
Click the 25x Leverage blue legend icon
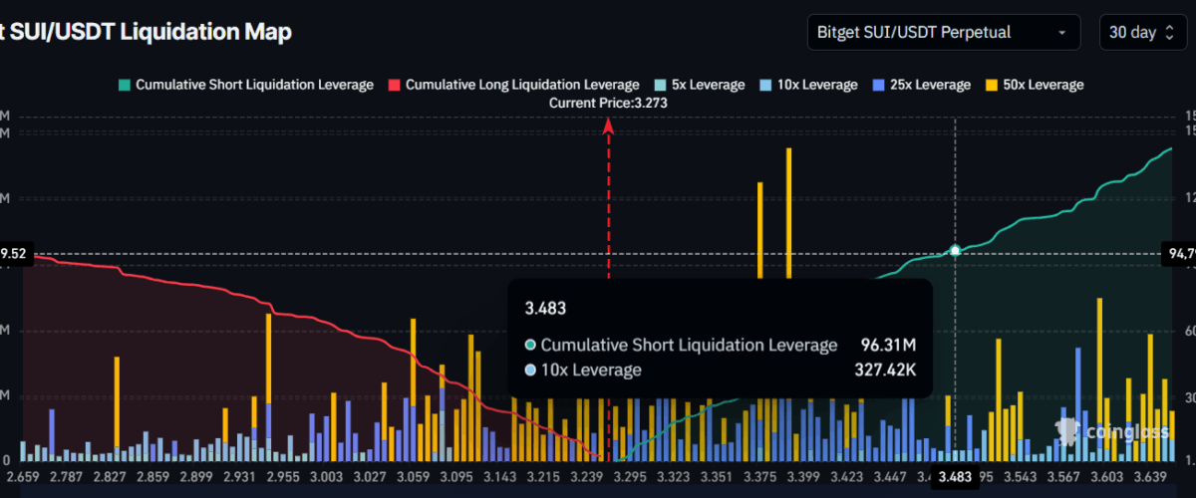[878, 85]
